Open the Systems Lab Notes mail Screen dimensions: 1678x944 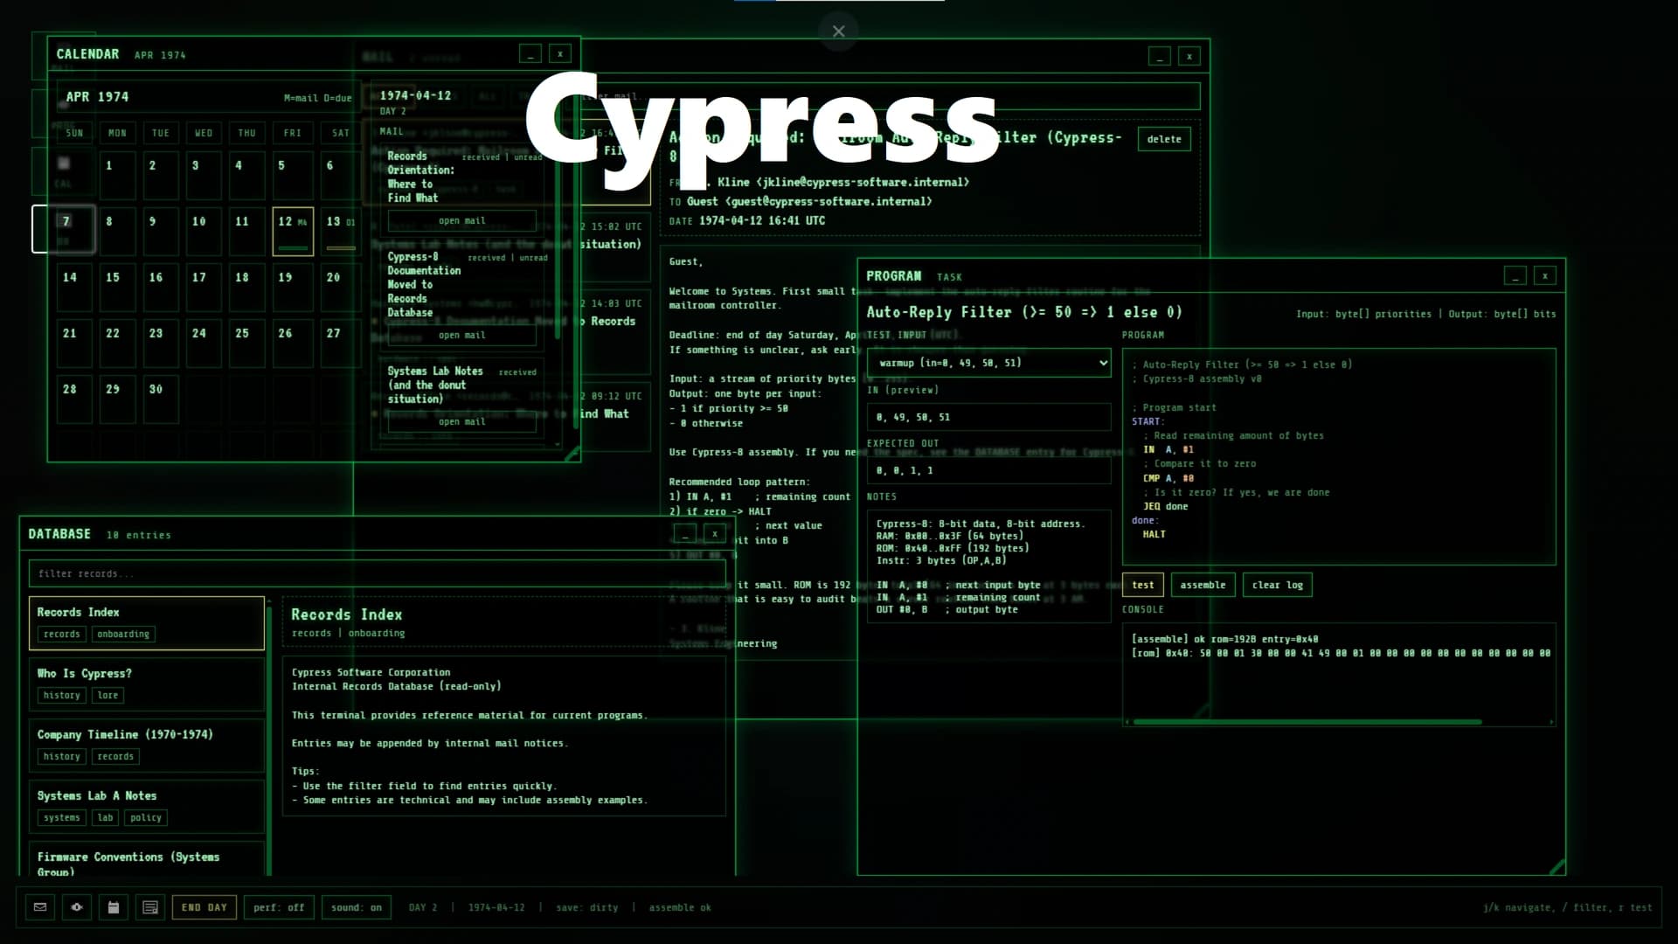tap(461, 422)
